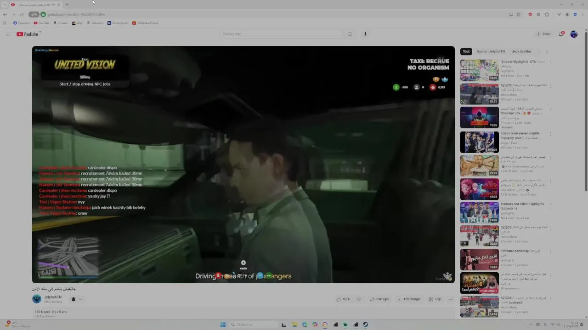Open the Hitman2 gameplay video thumbnail

(479, 259)
